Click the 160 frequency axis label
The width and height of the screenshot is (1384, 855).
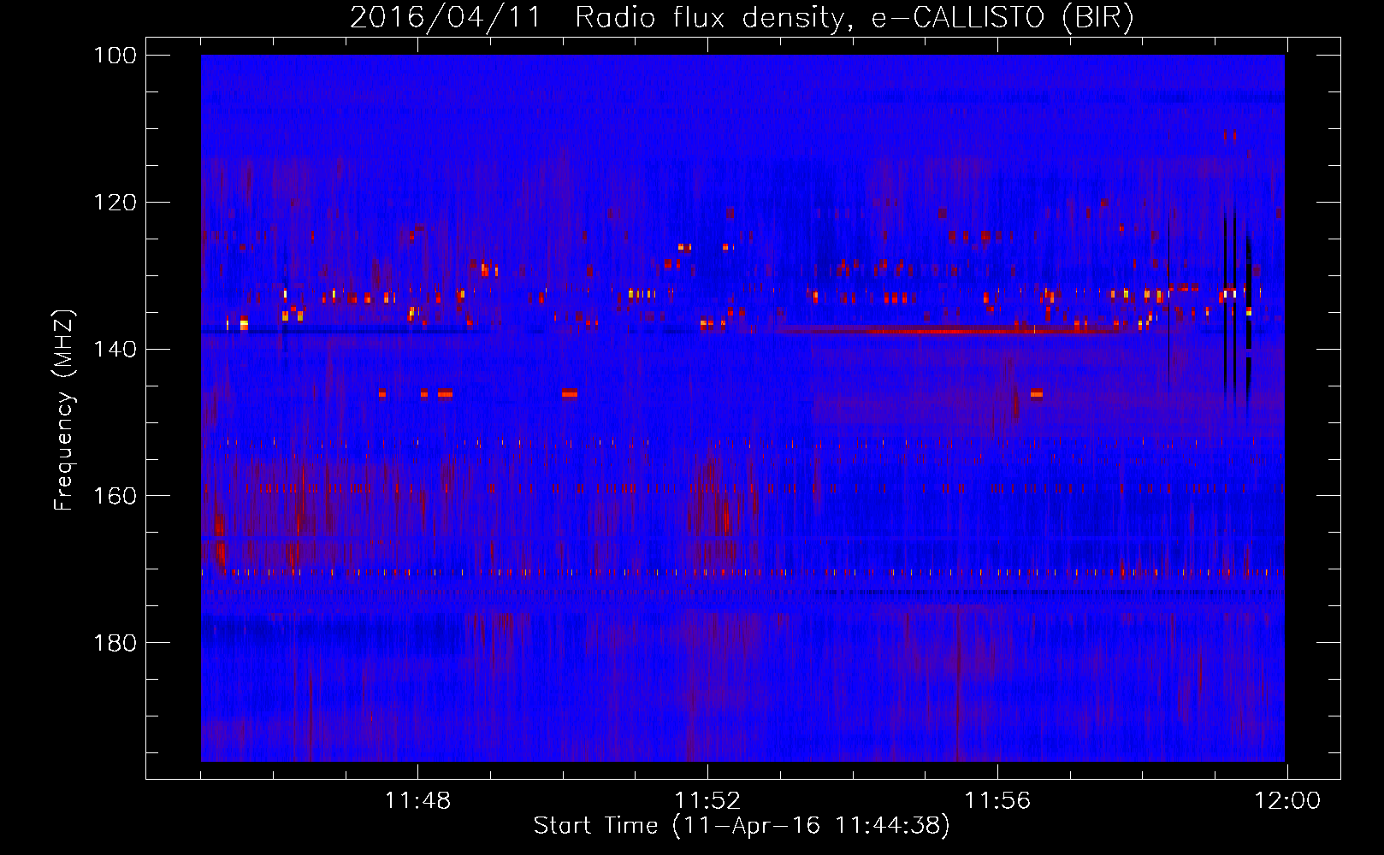(x=115, y=496)
